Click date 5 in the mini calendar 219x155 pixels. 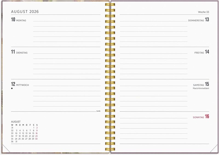point(23,131)
